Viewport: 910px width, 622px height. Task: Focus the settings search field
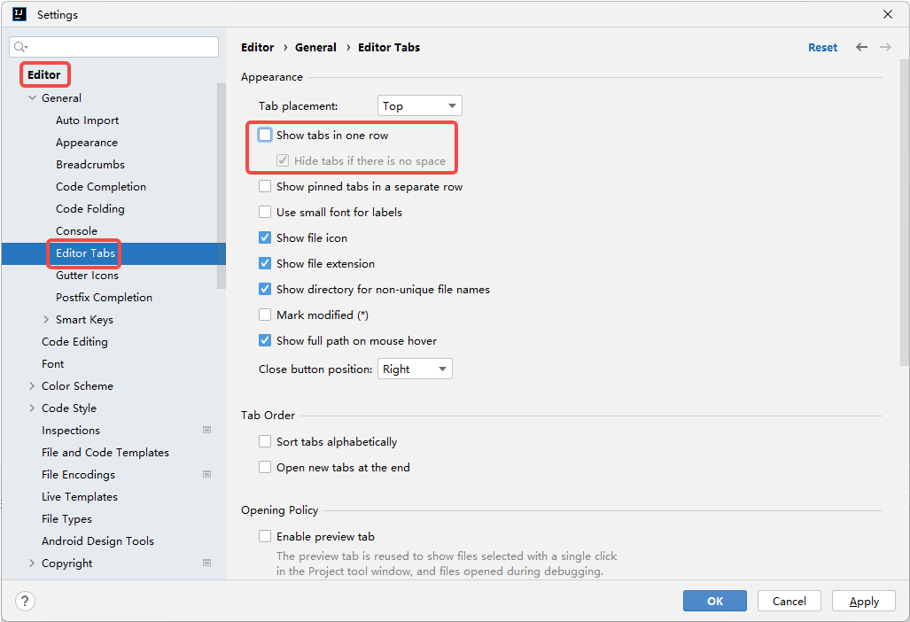click(x=113, y=47)
